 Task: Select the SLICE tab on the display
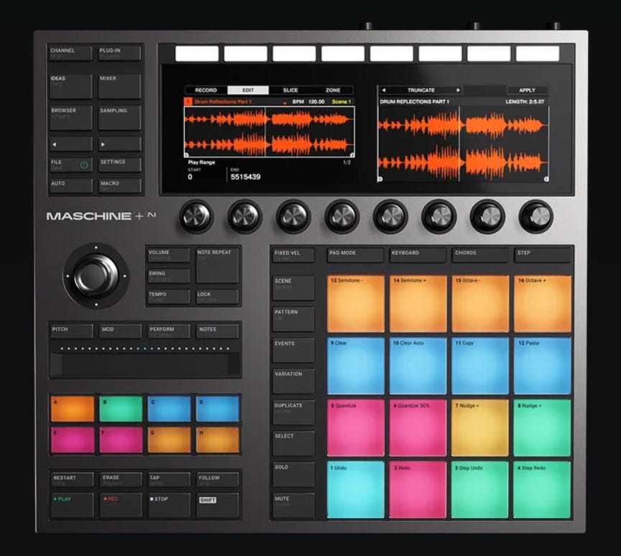pyautogui.click(x=290, y=91)
